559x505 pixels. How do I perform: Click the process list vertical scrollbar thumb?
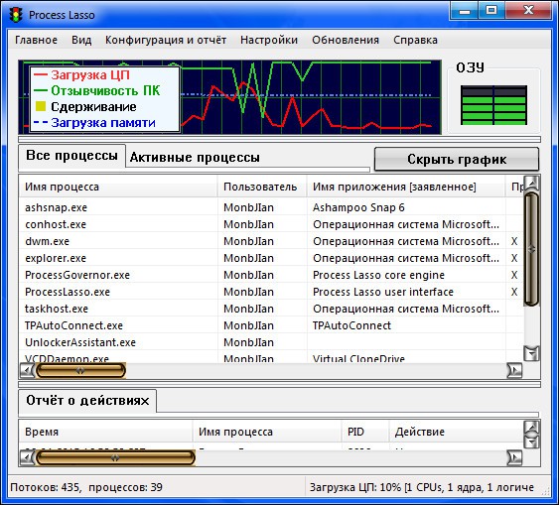[x=531, y=249]
